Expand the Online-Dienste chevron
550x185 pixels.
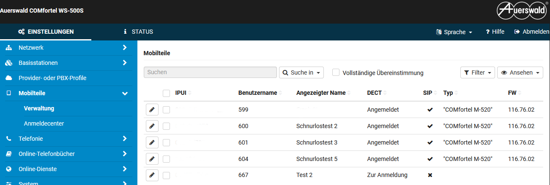pyautogui.click(x=125, y=169)
